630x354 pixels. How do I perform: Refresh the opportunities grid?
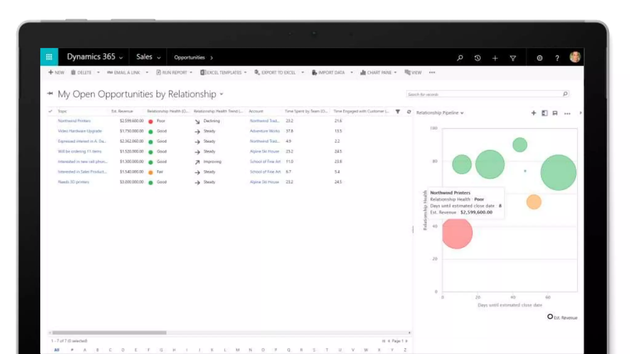click(409, 112)
